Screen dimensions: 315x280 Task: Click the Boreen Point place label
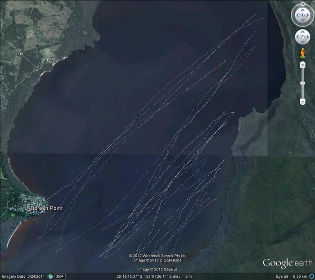pyautogui.click(x=47, y=208)
